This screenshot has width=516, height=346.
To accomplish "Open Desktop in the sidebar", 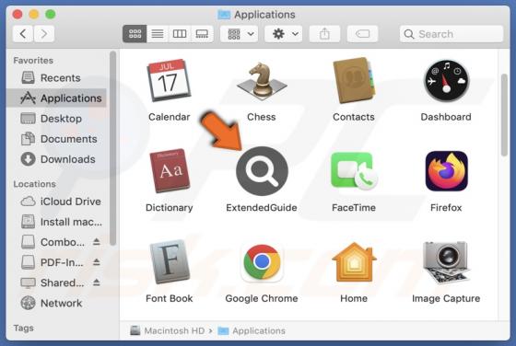I will pyautogui.click(x=56, y=119).
